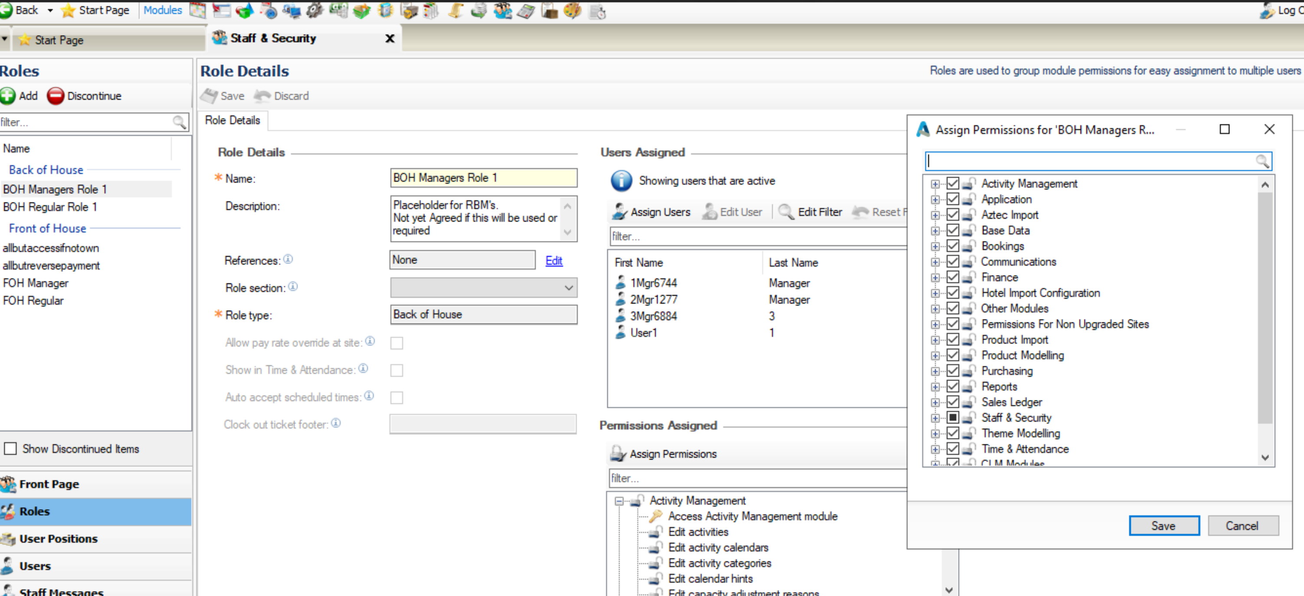
Task: Expand the Base Data tree node
Action: click(x=935, y=231)
